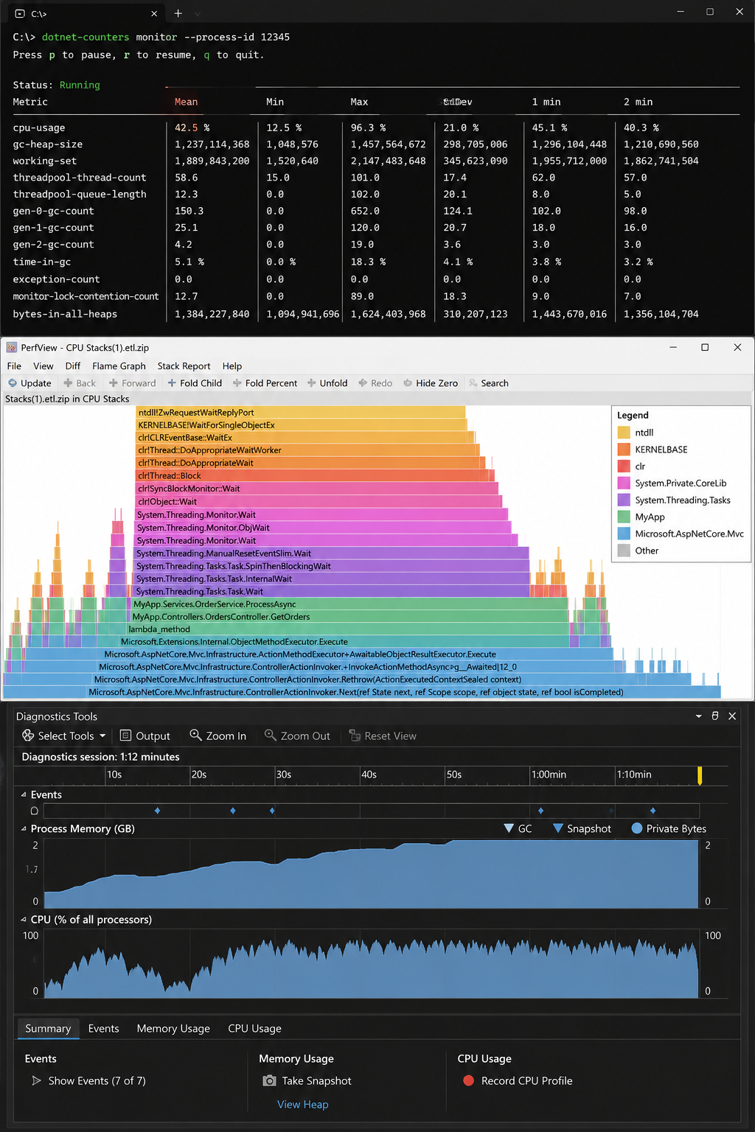Click Fold Percent in PerfView toolbar
The image size is (755, 1132).
(265, 383)
